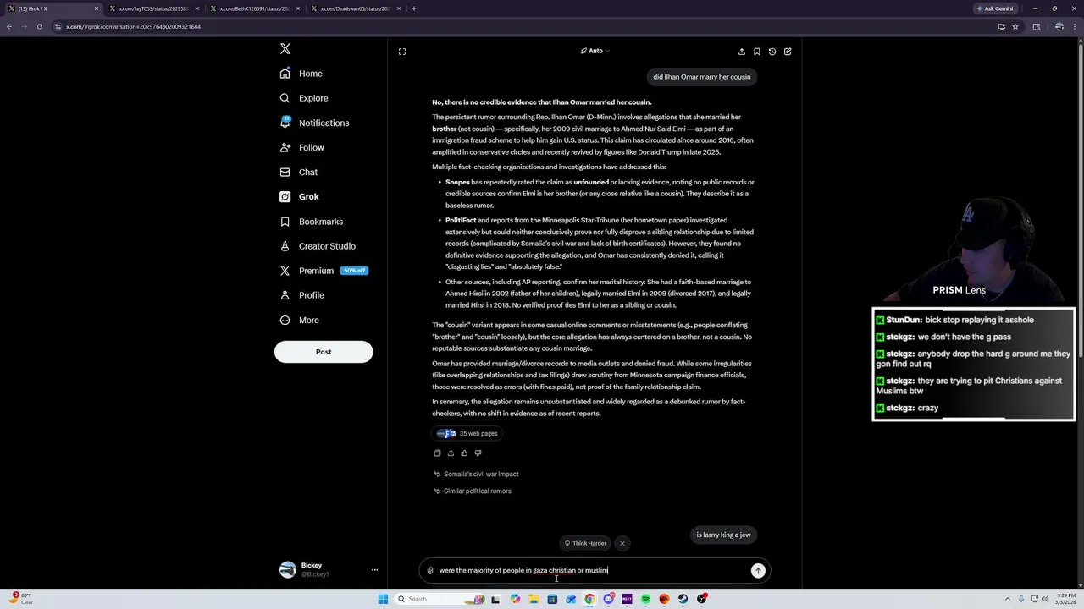The width and height of the screenshot is (1084, 609).
Task: Go to Home in the sidebar
Action: coord(301,74)
